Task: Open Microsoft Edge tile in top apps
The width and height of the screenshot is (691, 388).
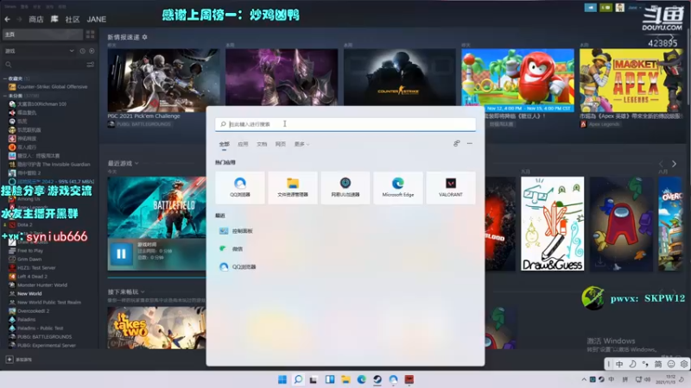Action: 398,188
